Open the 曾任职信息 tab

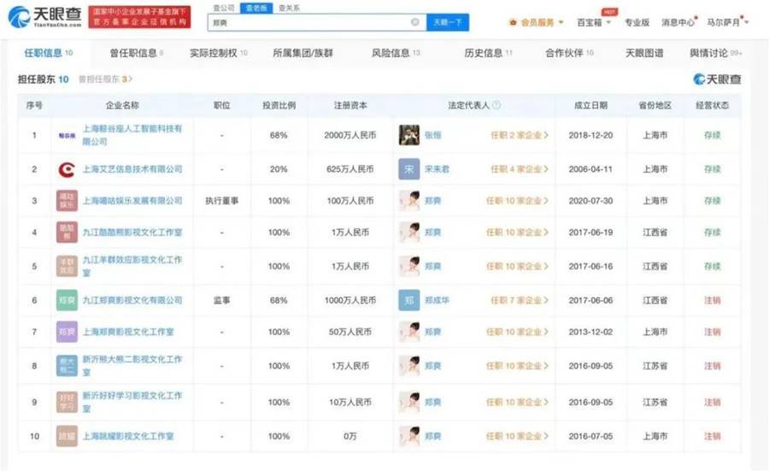(137, 53)
